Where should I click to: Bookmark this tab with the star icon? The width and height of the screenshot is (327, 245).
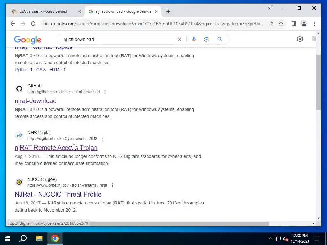(281, 24)
